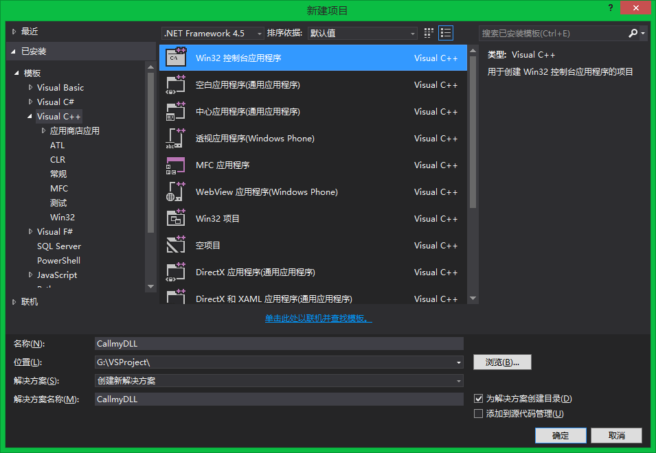The image size is (656, 453).
Task: Click the help question mark icon
Action: click(611, 8)
